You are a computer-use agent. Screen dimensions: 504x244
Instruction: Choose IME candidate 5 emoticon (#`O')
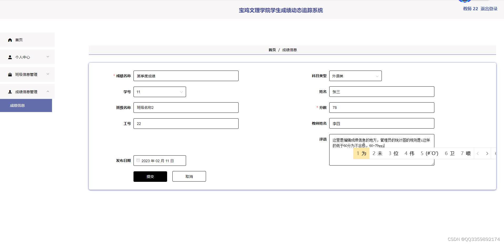click(429, 153)
